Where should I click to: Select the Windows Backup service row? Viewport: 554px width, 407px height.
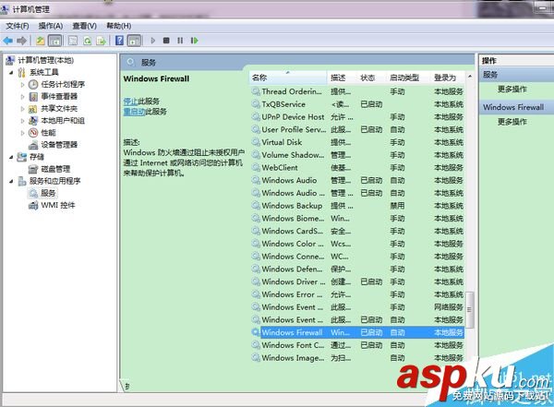(x=357, y=206)
